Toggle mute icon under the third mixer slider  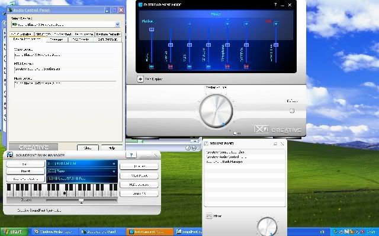(189, 67)
